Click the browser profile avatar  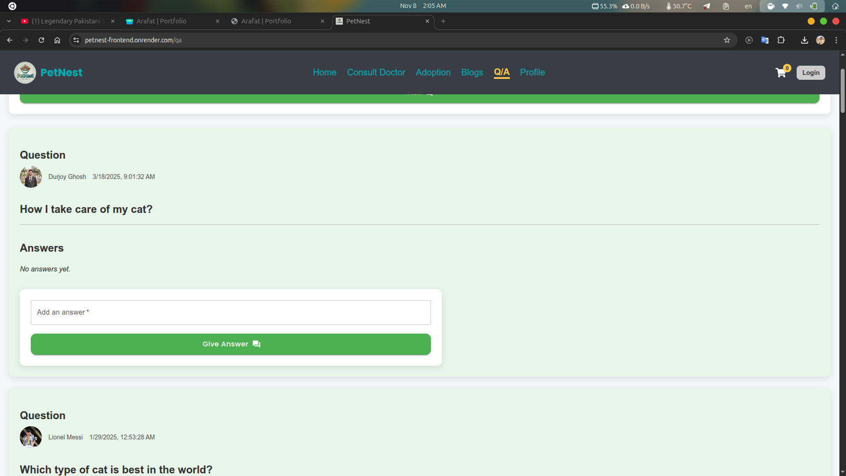pos(820,40)
